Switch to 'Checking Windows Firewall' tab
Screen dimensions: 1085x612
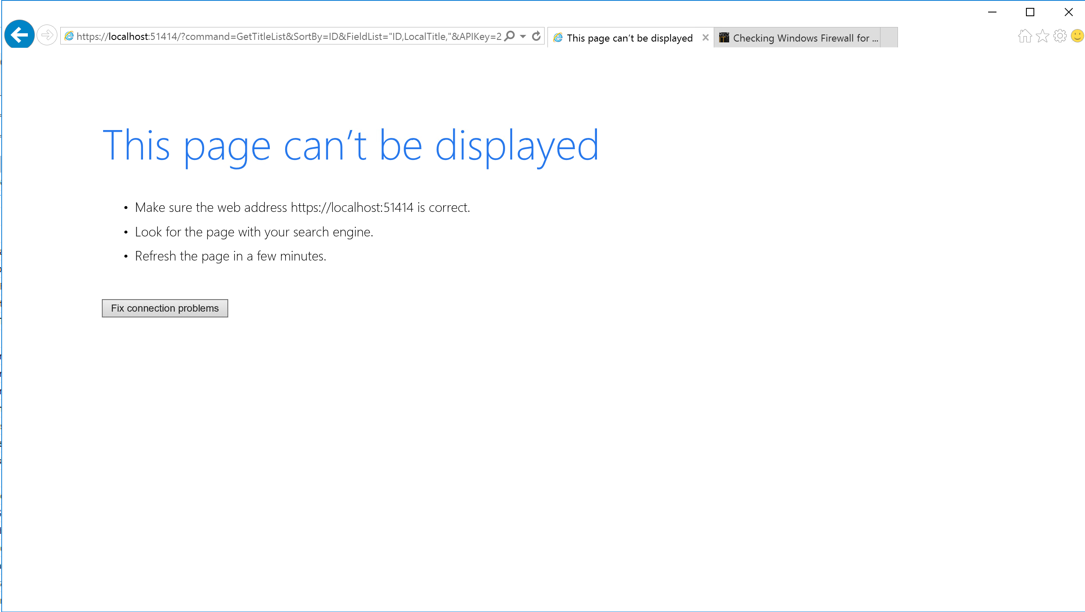coord(806,37)
